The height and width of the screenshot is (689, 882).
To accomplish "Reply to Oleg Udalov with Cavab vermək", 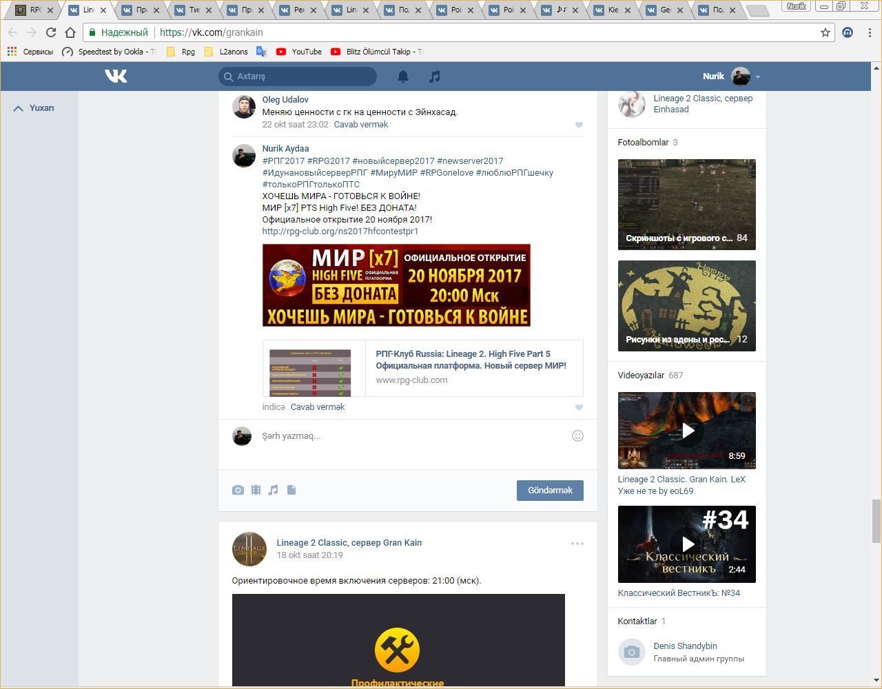I will pos(361,125).
